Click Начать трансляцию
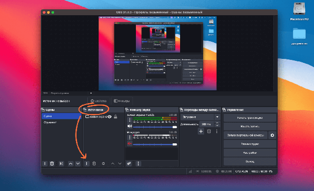 (250, 118)
